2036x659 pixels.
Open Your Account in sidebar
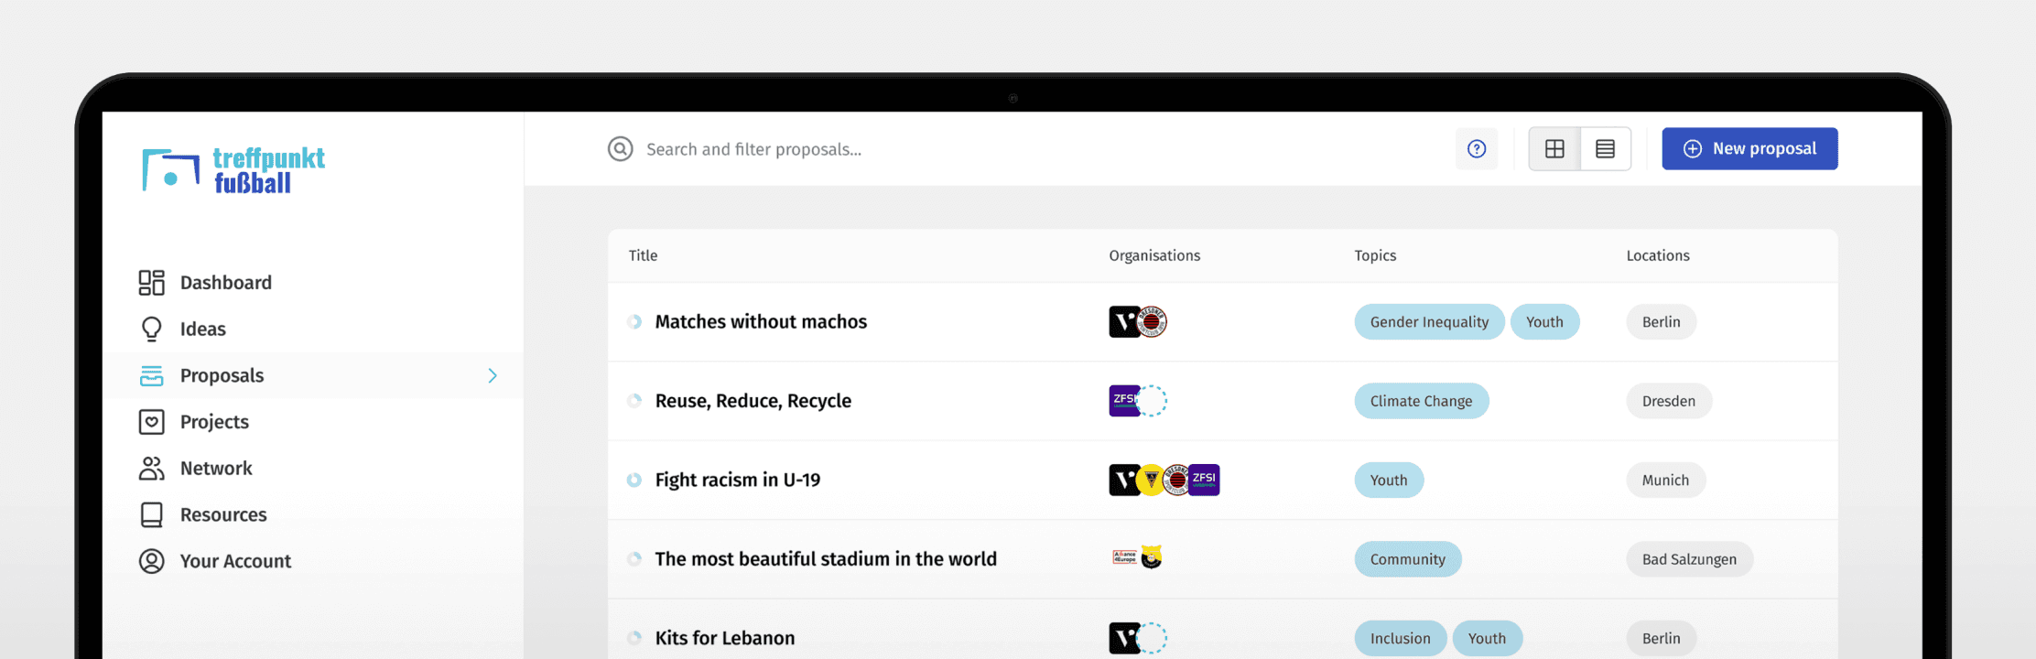click(x=235, y=562)
